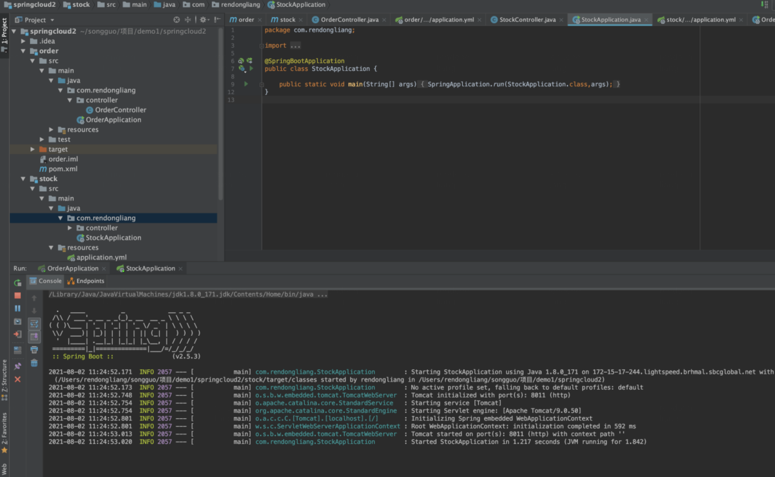Click the run gutter arrow beside class StockApplication
The image size is (775, 477).
coord(251,69)
